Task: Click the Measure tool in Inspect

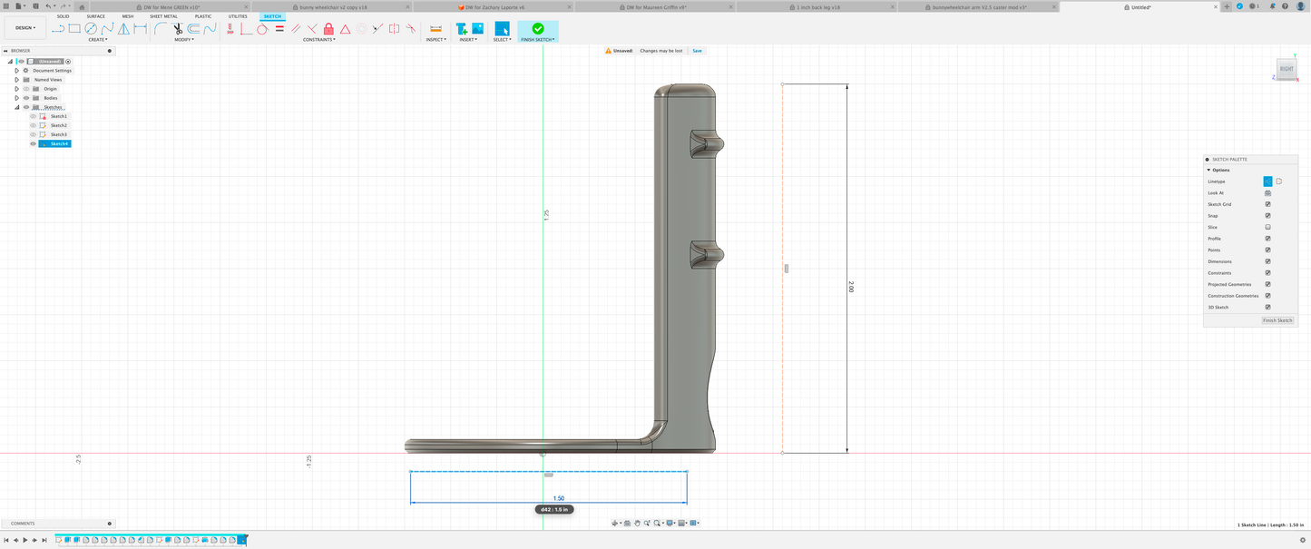Action: coord(435,29)
